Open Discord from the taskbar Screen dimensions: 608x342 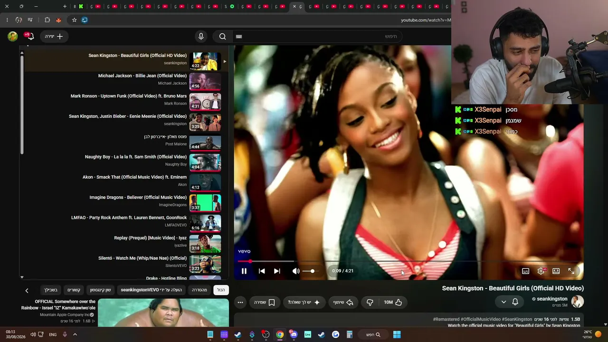coord(294,334)
